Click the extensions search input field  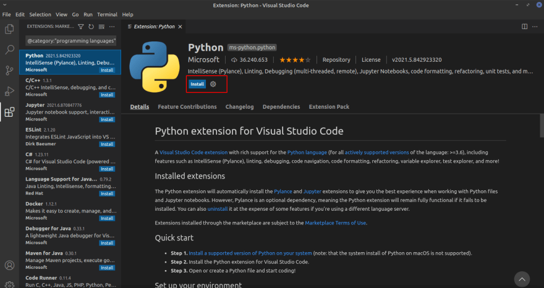[x=70, y=41]
